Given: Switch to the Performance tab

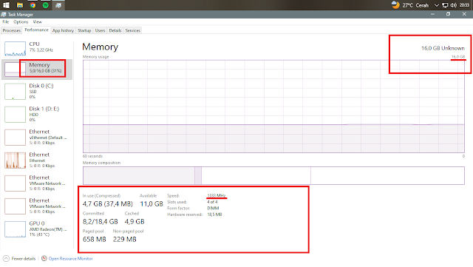Looking at the screenshot, I should coord(36,30).
